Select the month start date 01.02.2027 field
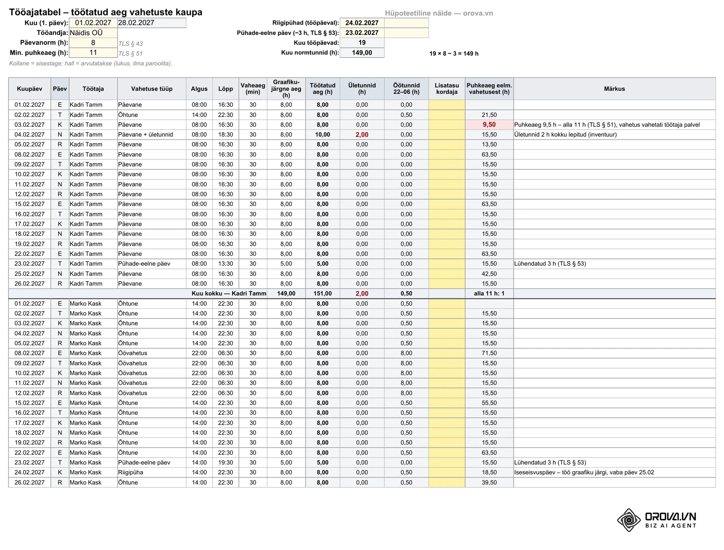 click(93, 23)
